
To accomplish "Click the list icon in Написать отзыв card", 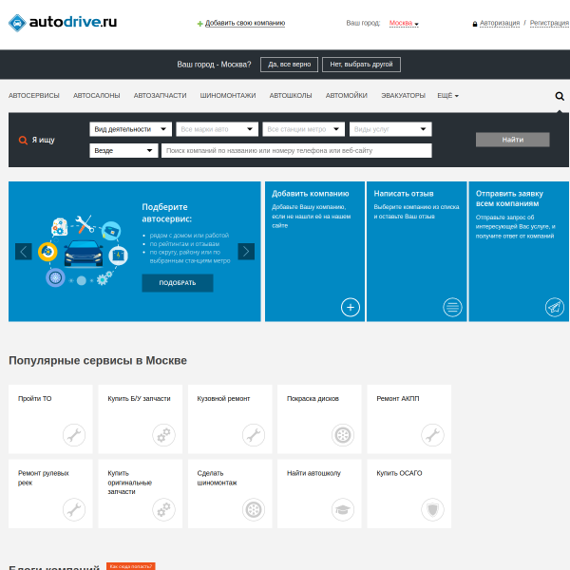I will point(452,307).
